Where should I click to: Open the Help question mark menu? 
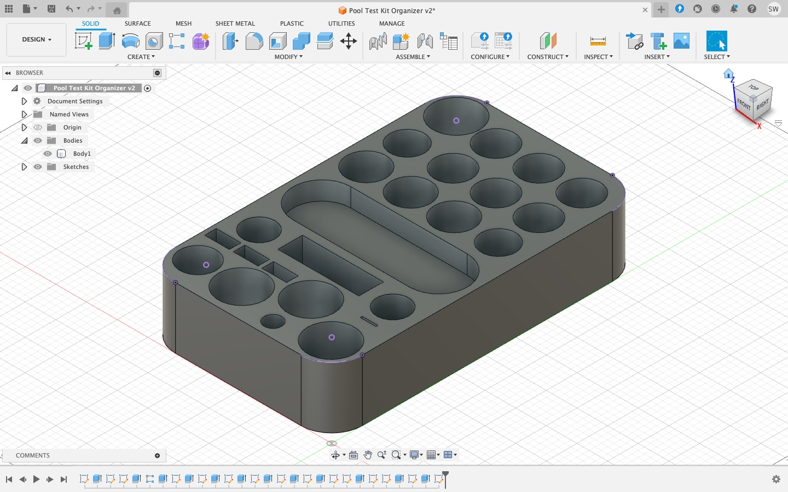click(752, 9)
